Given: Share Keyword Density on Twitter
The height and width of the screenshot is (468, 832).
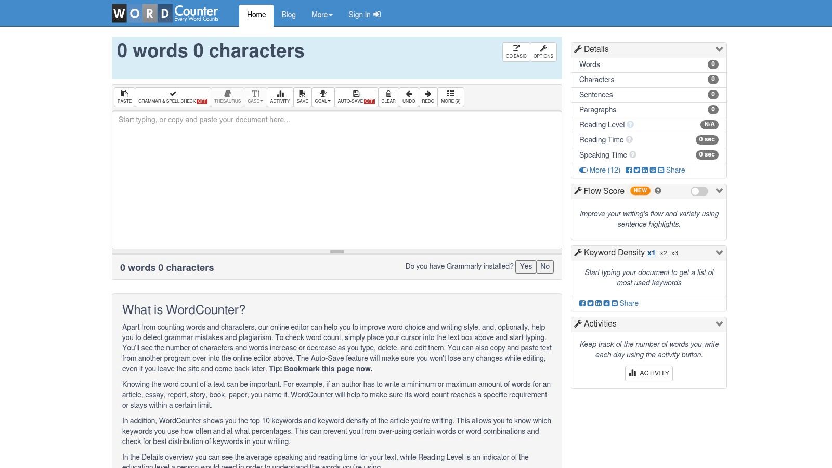Looking at the screenshot, I should coord(590,303).
